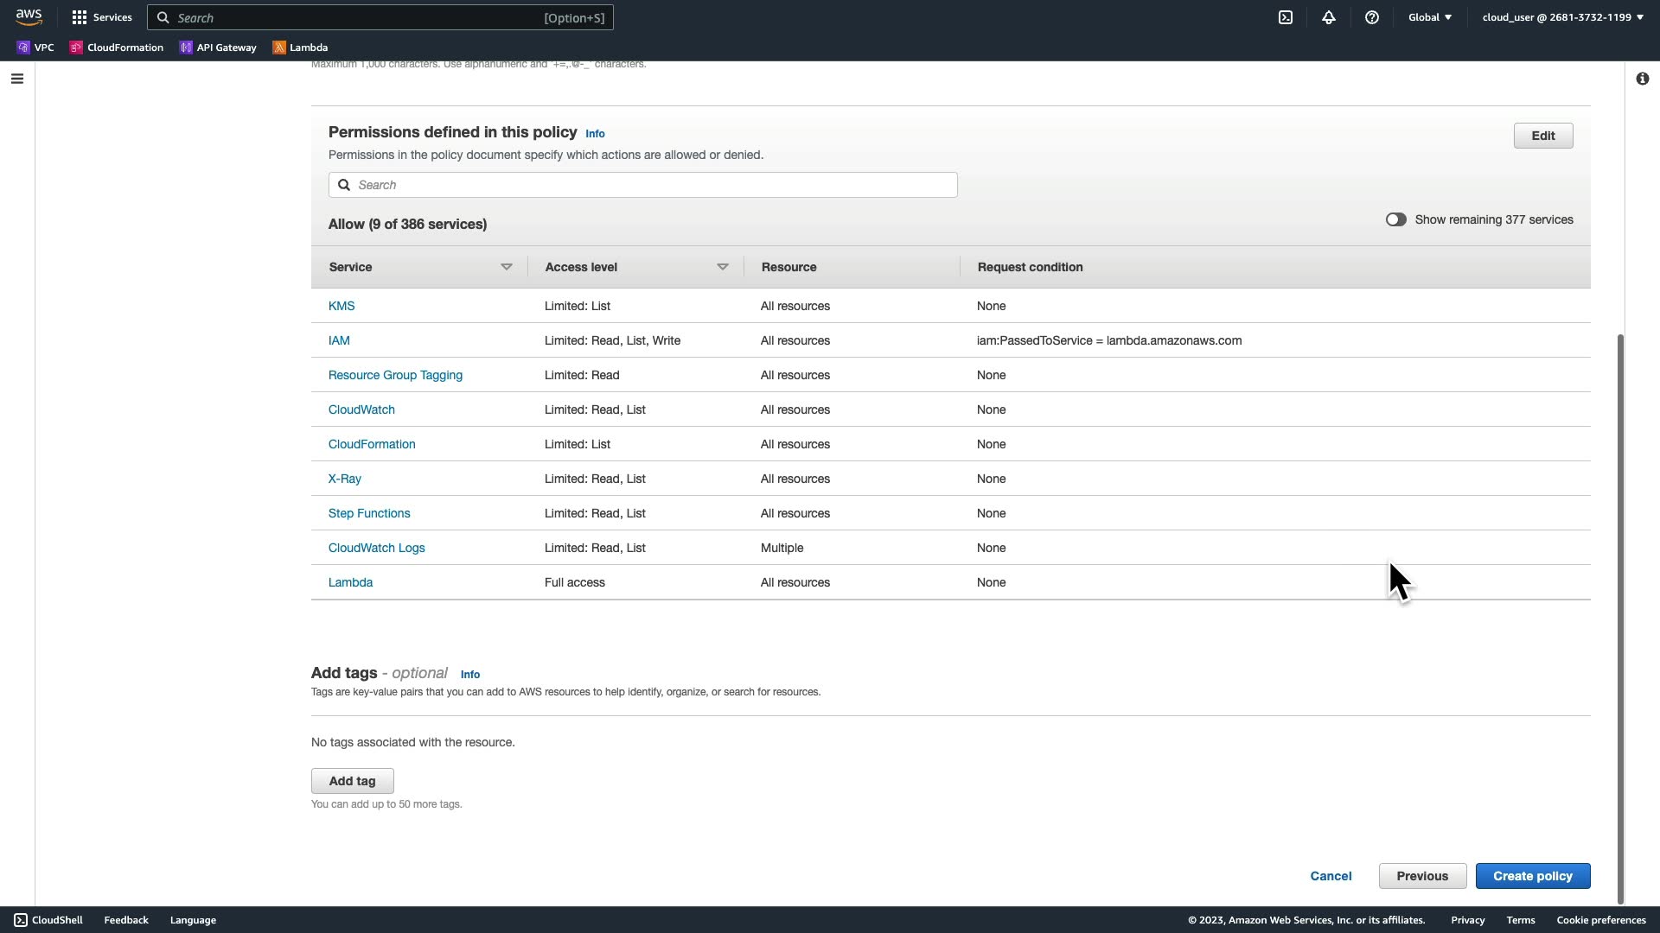This screenshot has height=933, width=1660.
Task: Sort by Access level column arrow
Action: click(723, 267)
